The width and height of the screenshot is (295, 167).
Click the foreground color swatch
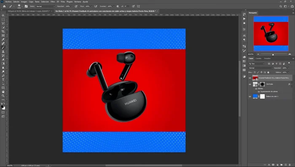pyautogui.click(x=2, y=106)
